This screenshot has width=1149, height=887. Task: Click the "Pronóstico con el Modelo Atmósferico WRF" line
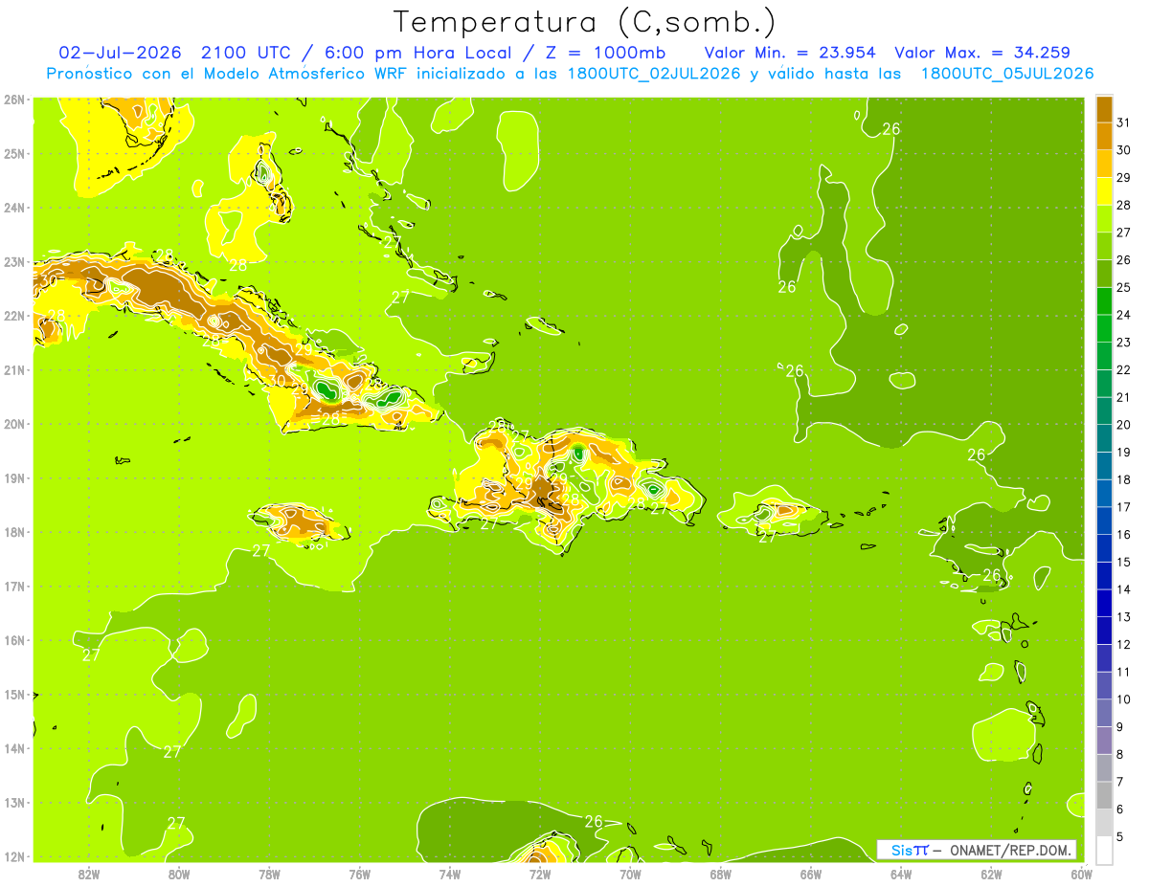(x=570, y=74)
